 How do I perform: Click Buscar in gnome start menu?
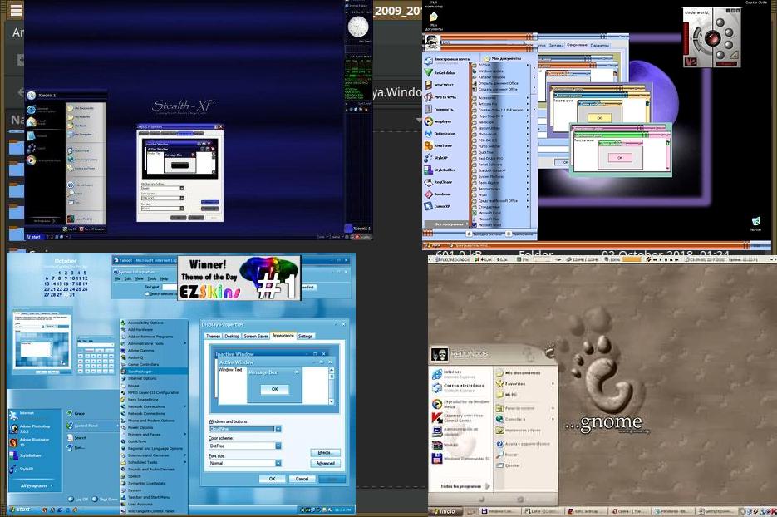tap(507, 455)
